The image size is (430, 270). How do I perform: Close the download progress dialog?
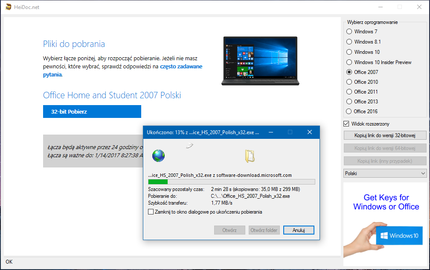pos(310,132)
